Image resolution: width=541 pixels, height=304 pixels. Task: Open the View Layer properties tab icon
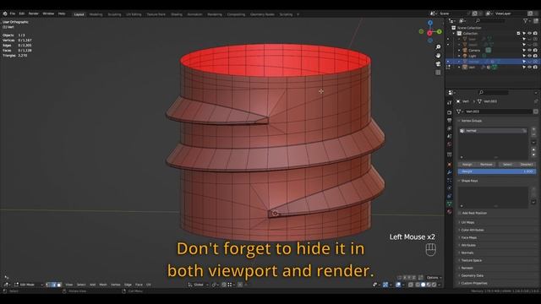[449, 128]
